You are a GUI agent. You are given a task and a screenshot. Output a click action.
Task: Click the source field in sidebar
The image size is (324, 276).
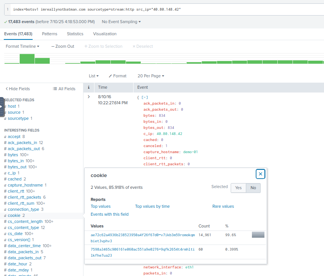click(x=14, y=112)
